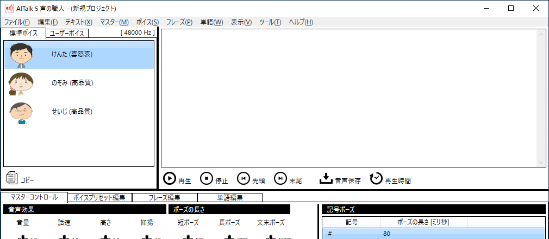Click the [ 48000 Hz ] sample rate label

pyautogui.click(x=137, y=33)
